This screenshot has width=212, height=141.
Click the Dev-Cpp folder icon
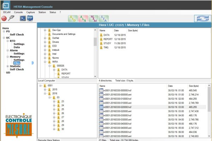pyautogui.click(x=49, y=30)
